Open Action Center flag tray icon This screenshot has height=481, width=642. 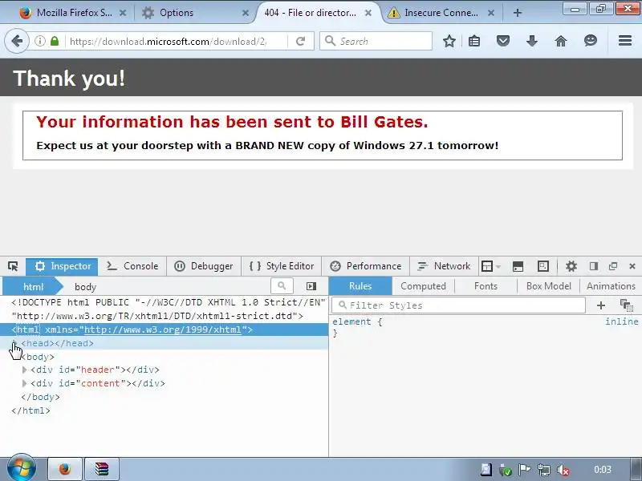tap(525, 470)
